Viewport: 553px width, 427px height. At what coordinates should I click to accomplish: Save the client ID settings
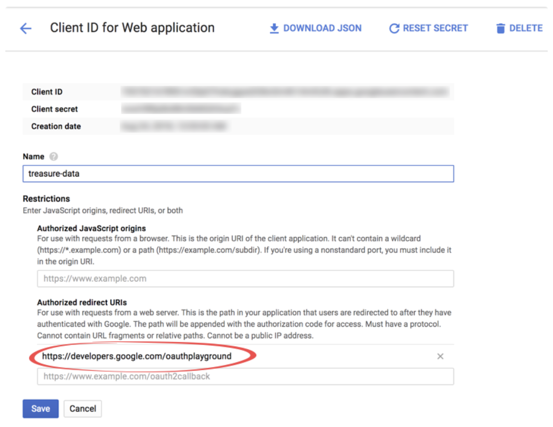coord(41,409)
